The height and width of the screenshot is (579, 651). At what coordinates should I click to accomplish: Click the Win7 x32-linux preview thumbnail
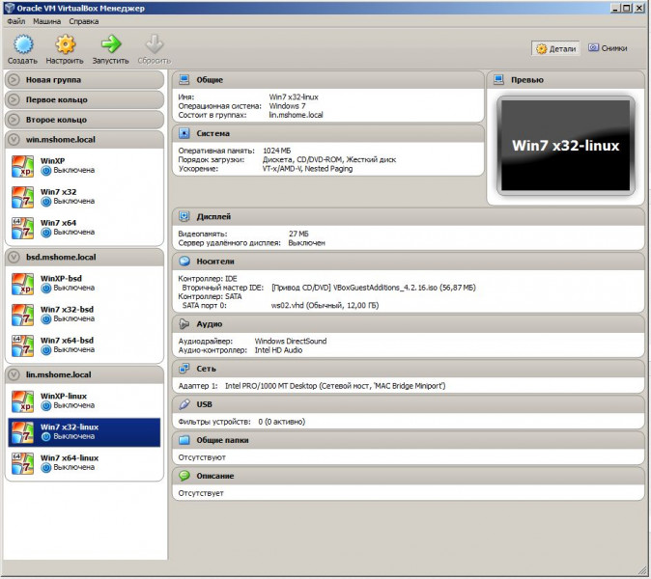(565, 146)
